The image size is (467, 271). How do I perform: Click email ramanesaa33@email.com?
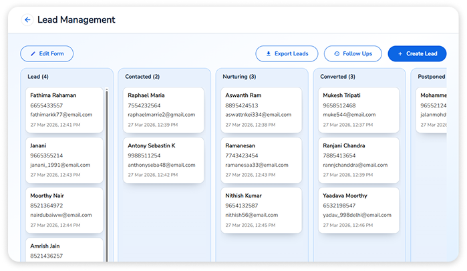[x=257, y=165]
